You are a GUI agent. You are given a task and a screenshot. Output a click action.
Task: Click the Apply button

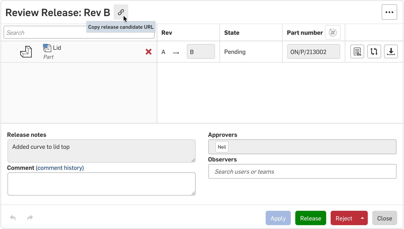point(278,218)
